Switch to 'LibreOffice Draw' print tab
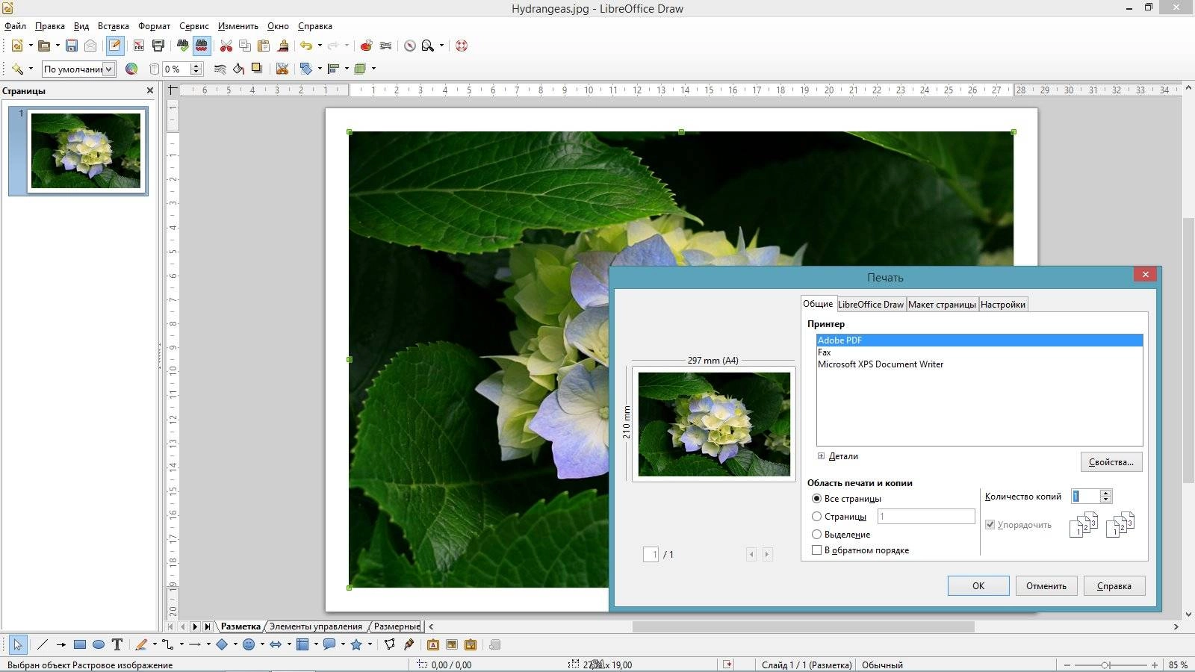1195x672 pixels. [870, 305]
